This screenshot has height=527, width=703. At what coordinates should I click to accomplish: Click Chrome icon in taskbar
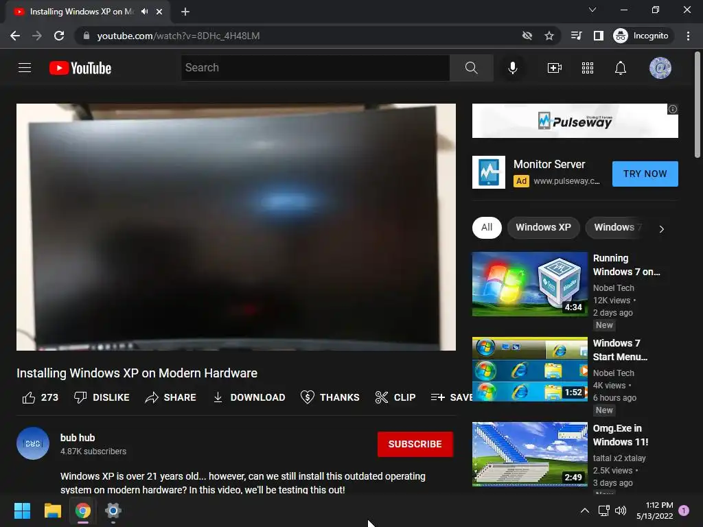click(x=83, y=511)
